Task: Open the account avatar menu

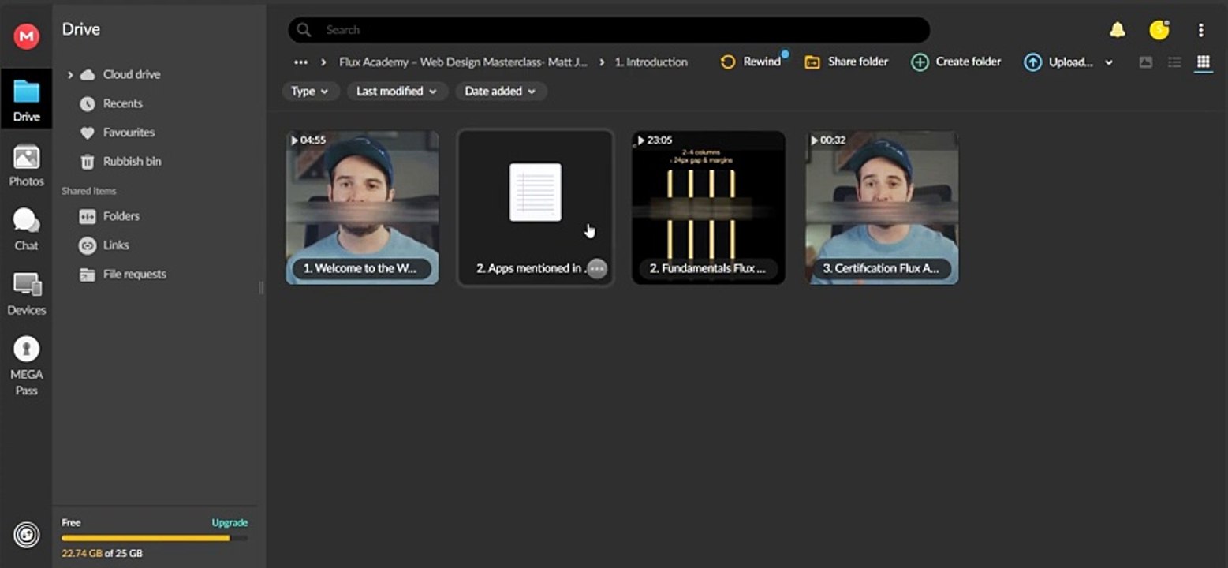Action: point(1159,30)
